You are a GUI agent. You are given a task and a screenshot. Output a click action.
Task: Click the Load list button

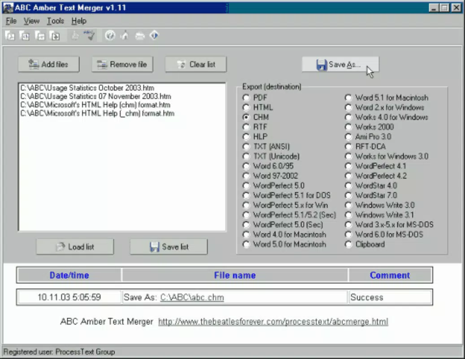[75, 247]
